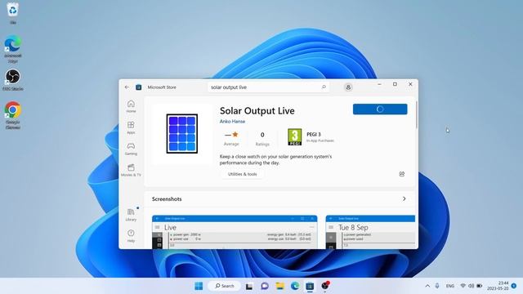Maximize the Microsoft Store window
The height and width of the screenshot is (294, 523).
tap(395, 84)
